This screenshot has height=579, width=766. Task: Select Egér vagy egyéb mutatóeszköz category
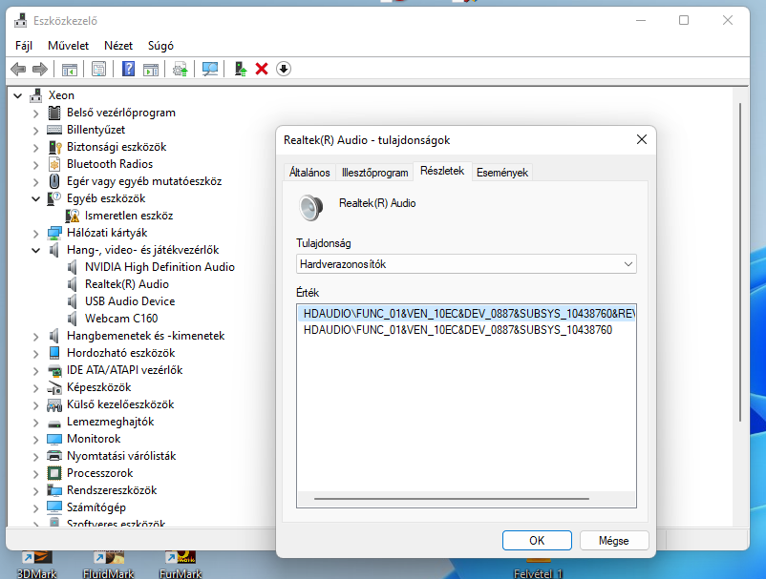coord(144,181)
